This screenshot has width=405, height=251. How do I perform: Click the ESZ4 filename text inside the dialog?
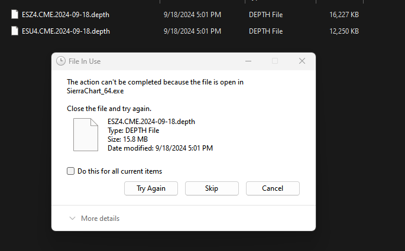point(151,122)
